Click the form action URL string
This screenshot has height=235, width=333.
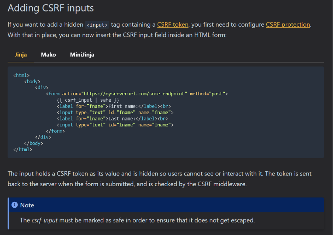[134, 94]
